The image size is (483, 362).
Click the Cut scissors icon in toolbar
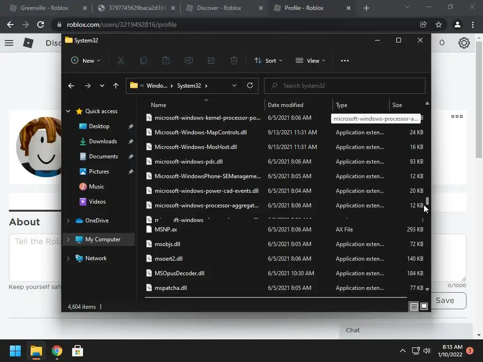point(120,61)
